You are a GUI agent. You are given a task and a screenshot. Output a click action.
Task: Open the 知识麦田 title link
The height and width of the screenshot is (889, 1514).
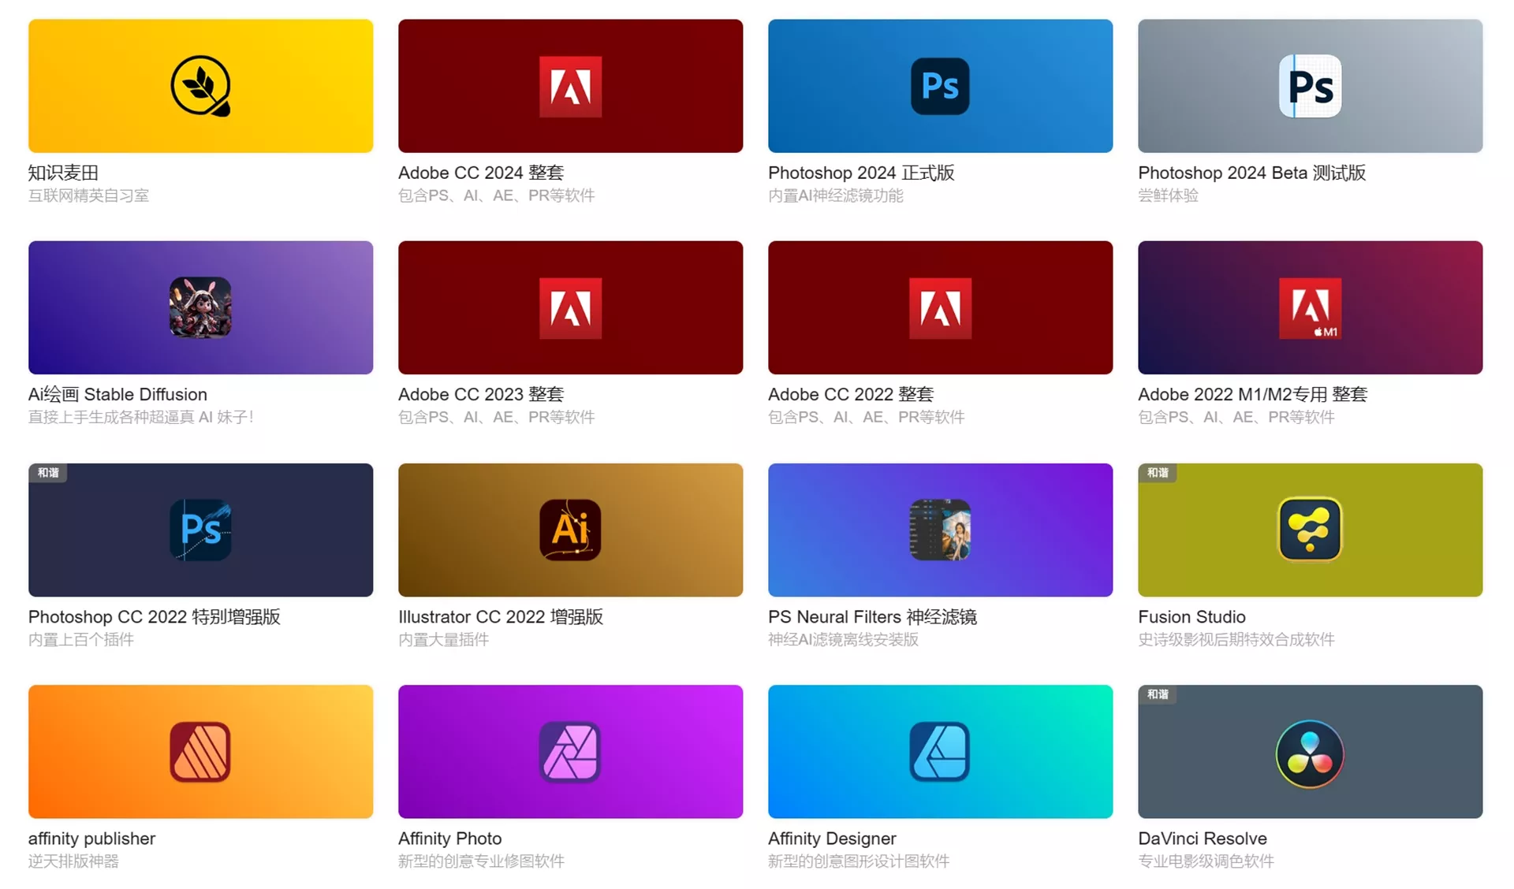63,173
